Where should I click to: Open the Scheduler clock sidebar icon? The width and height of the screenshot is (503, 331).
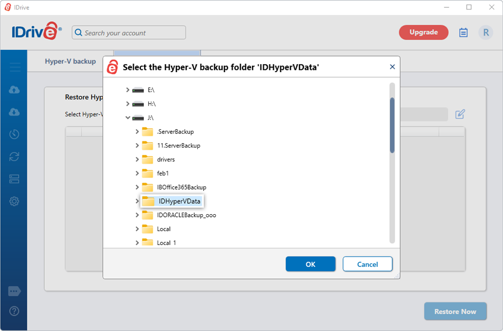[x=14, y=134]
